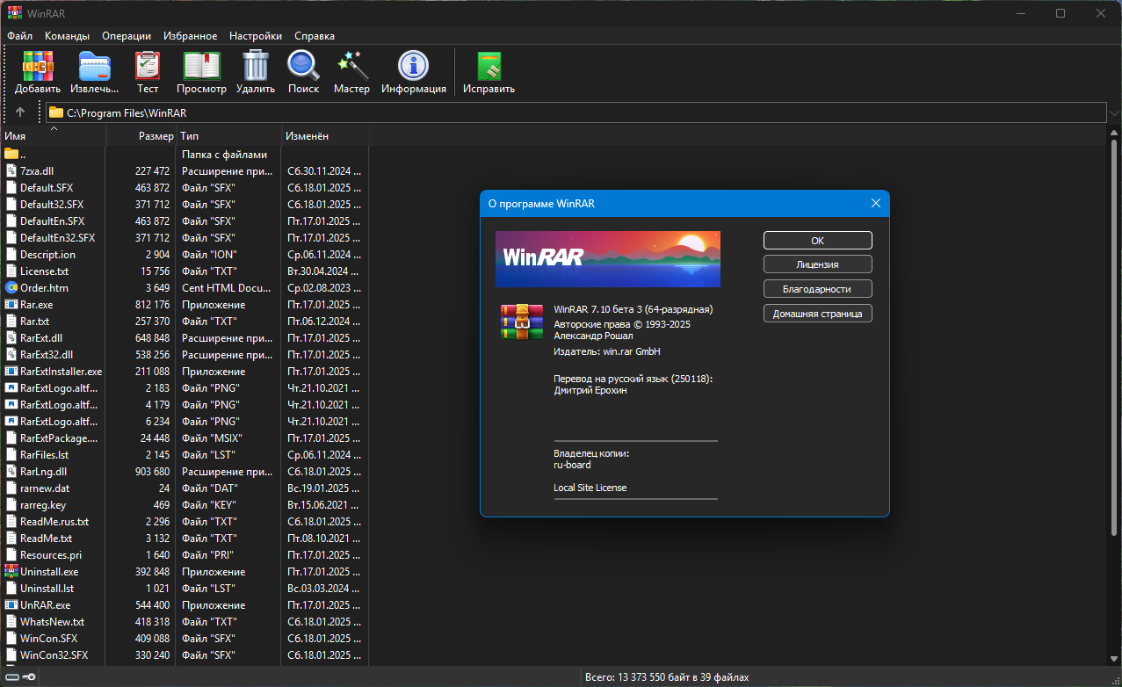Open Домашняя страница button
Screen dimensions: 1122x687
(x=818, y=313)
